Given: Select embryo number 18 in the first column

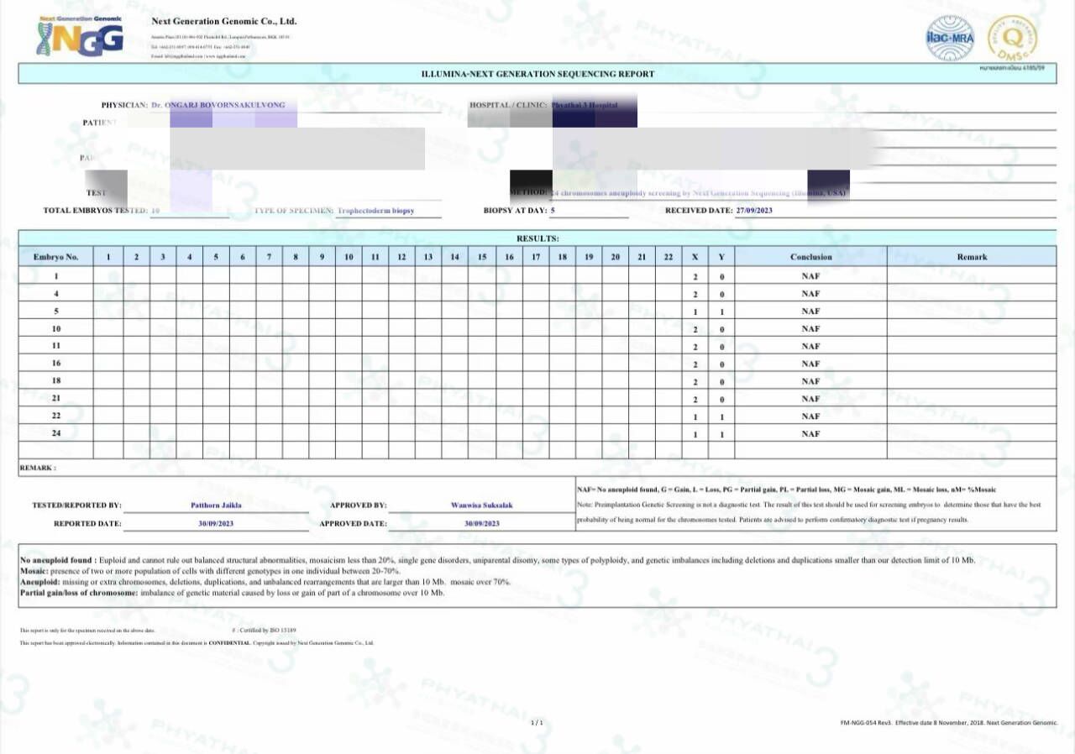Looking at the screenshot, I should [56, 381].
